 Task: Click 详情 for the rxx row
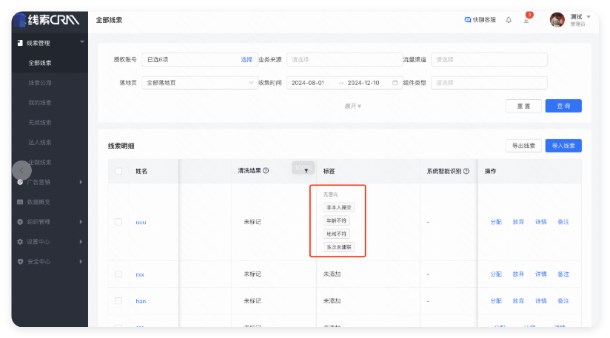coord(540,274)
